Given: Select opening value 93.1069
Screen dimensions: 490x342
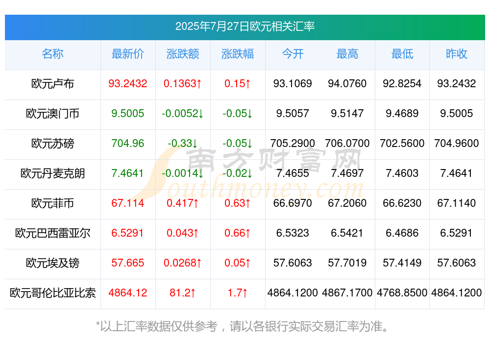Looking at the screenshot, I should (x=293, y=83).
